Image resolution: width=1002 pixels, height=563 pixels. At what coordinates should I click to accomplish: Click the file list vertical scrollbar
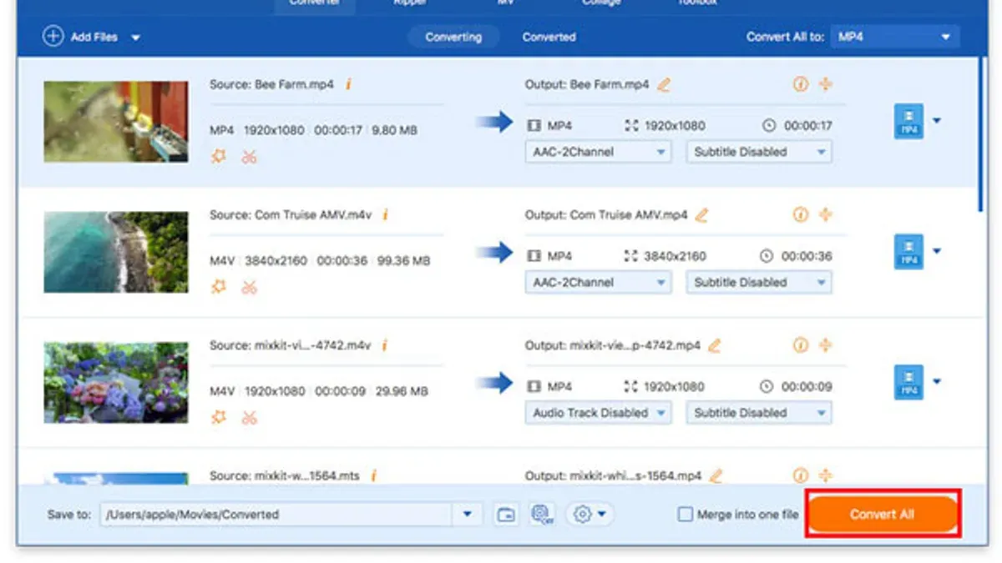click(x=982, y=133)
